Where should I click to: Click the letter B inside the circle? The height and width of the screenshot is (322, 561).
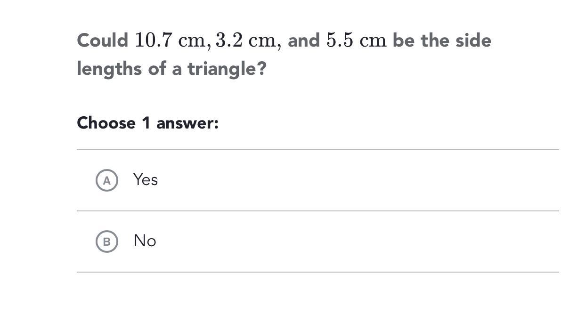(107, 241)
